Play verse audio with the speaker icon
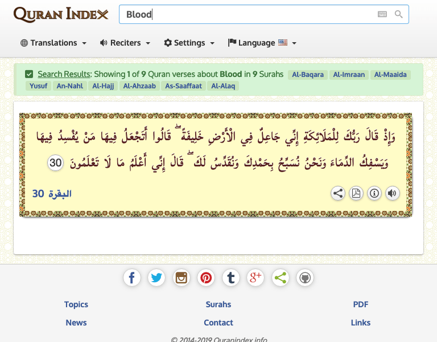This screenshot has height=342, width=437. pyautogui.click(x=392, y=193)
